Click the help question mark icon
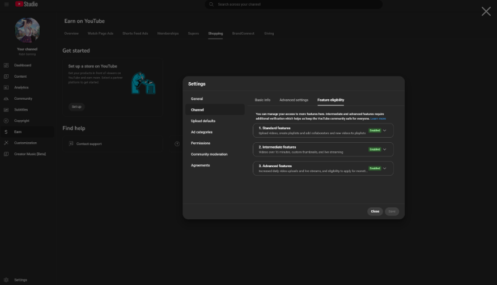 tap(177, 144)
